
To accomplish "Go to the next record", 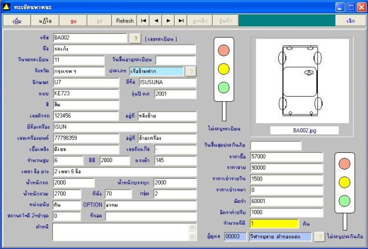I will point(168,21).
